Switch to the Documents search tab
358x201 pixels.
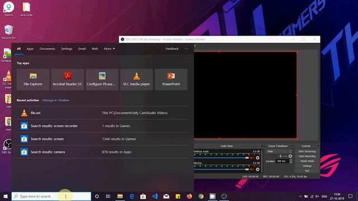tap(47, 49)
